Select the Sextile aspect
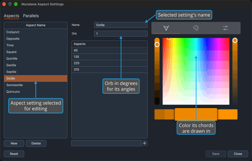The height and width of the screenshot is (161, 252). [x=36, y=65]
